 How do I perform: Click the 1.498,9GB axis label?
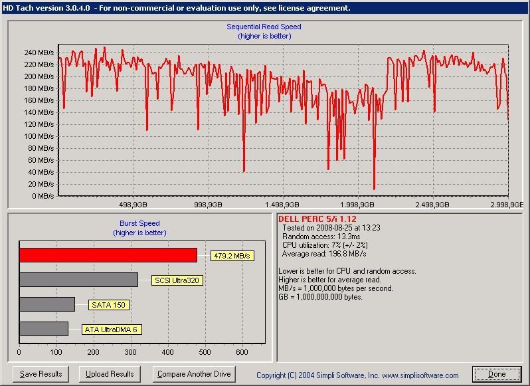coord(282,205)
